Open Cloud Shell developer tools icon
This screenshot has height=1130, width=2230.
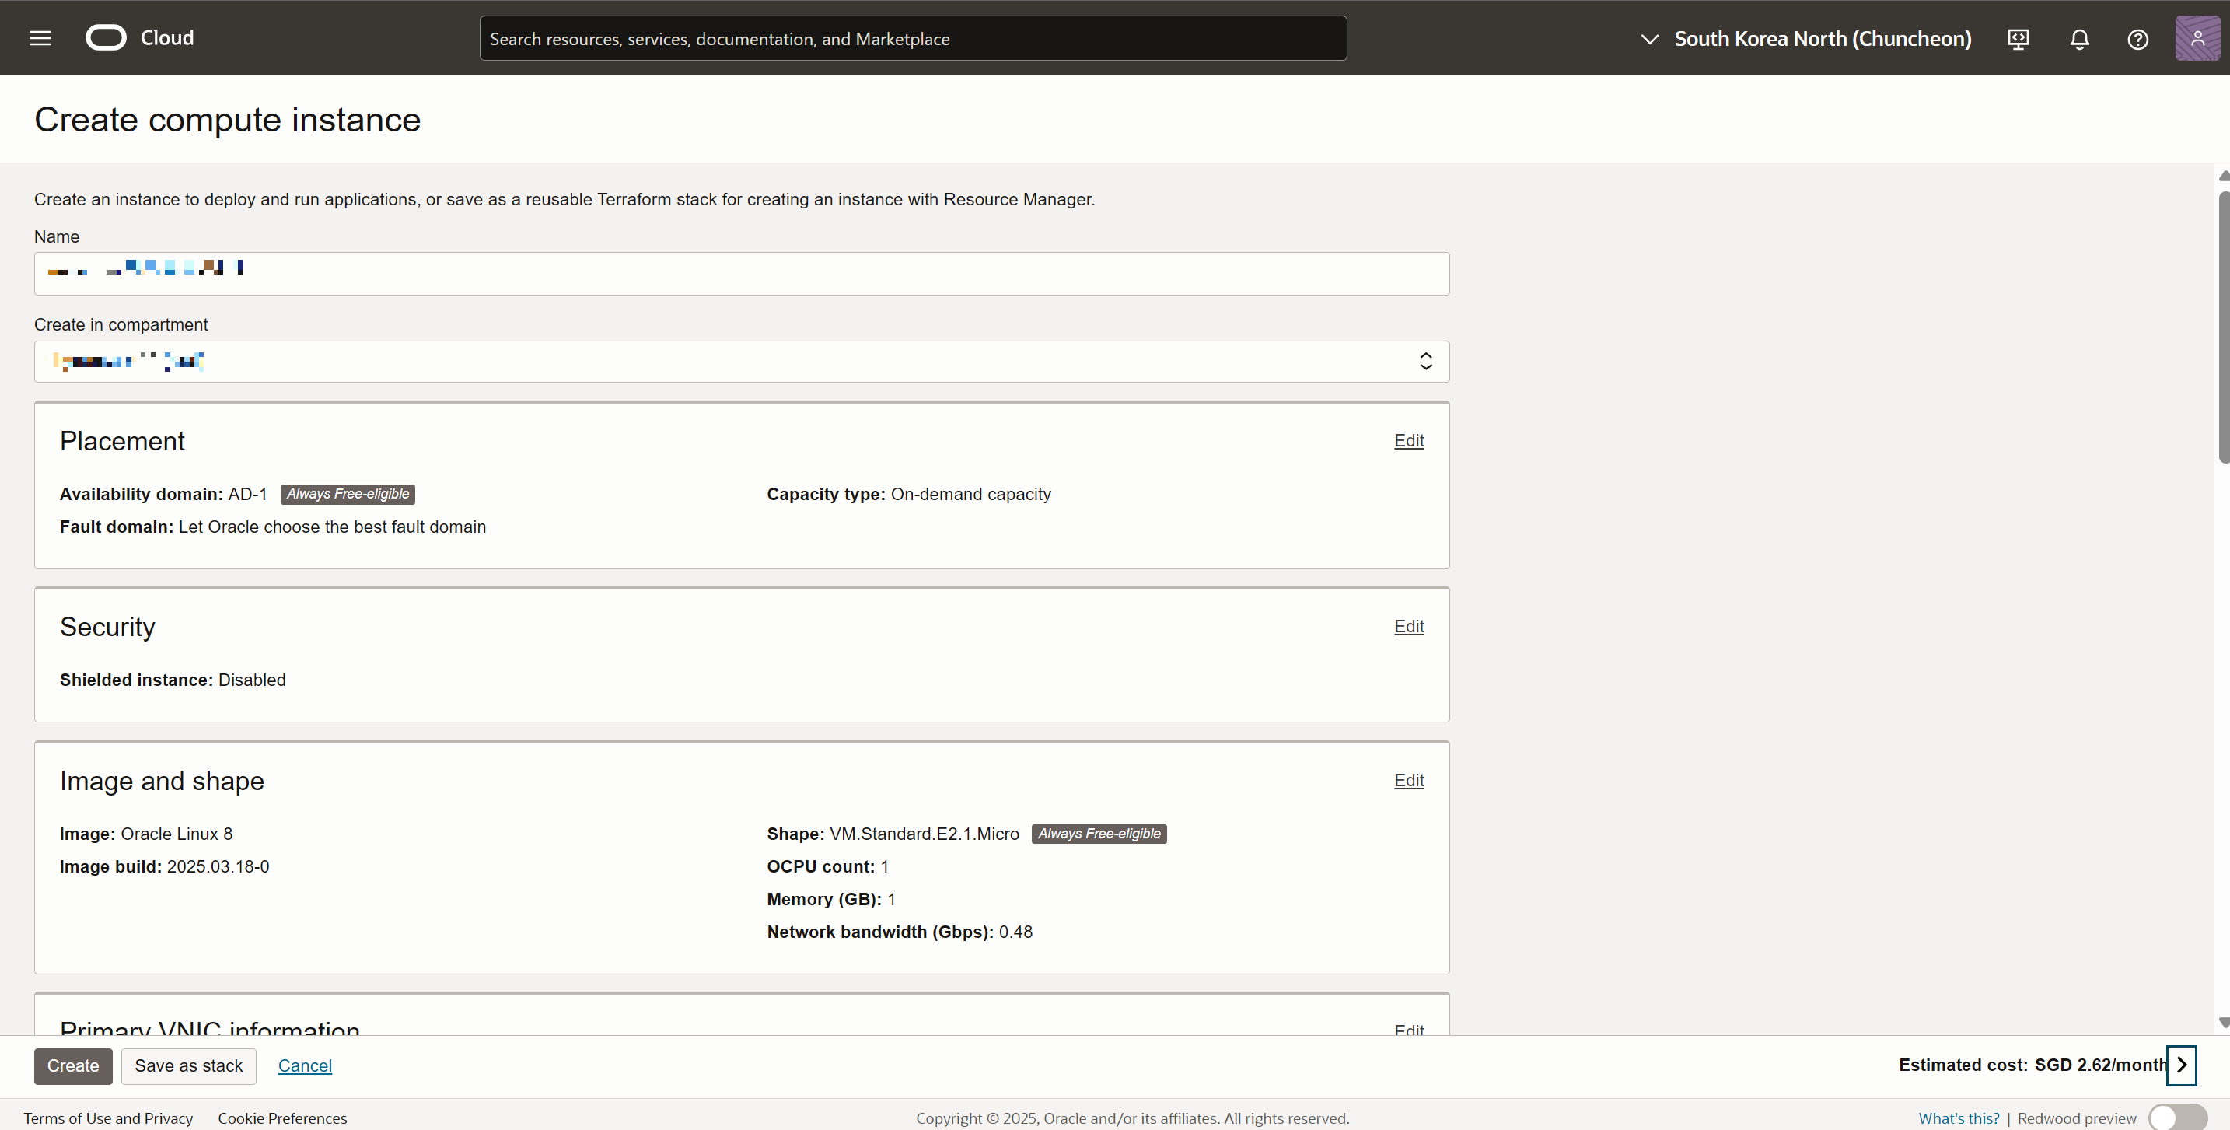tap(2018, 39)
